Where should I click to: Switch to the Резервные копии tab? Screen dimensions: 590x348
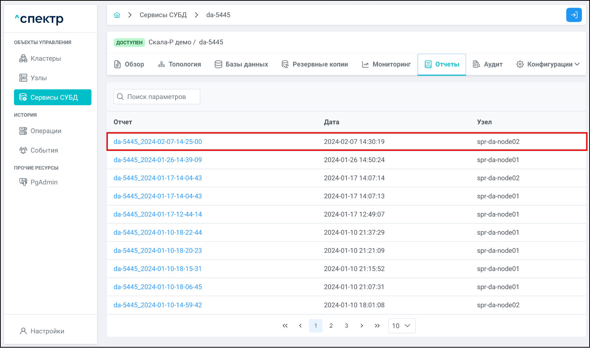(314, 64)
